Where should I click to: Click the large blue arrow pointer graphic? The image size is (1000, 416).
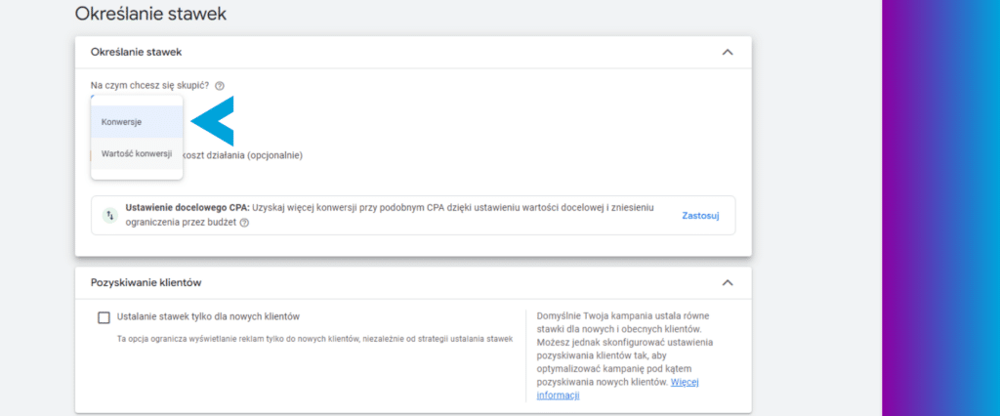click(x=212, y=121)
